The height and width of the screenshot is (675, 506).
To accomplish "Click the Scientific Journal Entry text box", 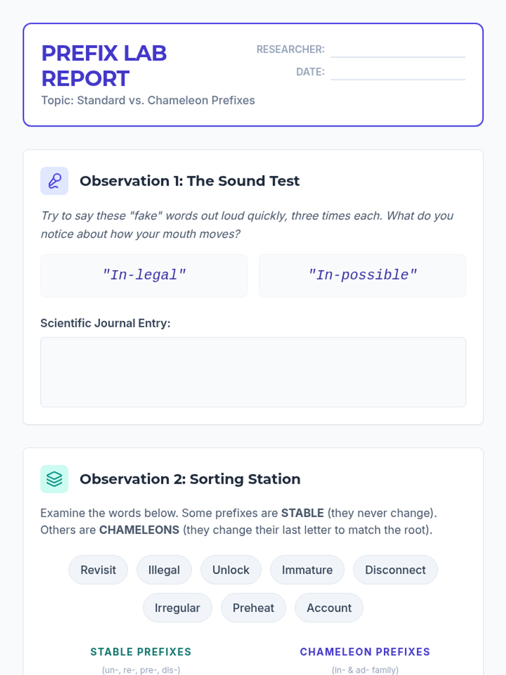I will click(253, 372).
